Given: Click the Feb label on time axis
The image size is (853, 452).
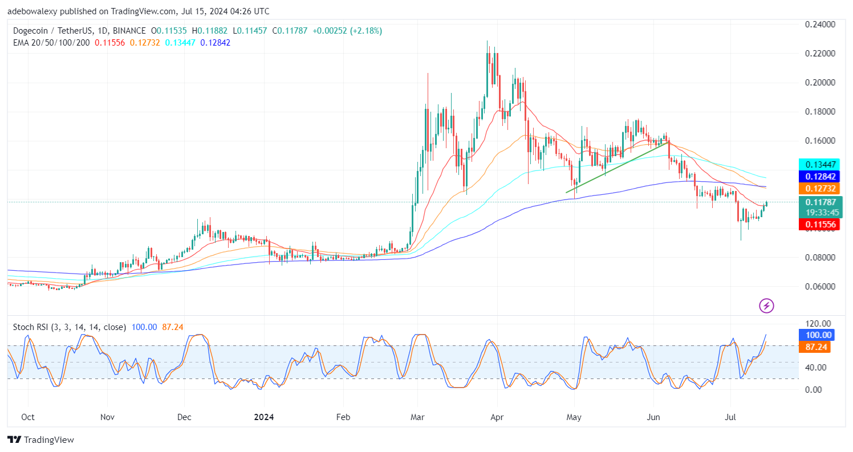Looking at the screenshot, I should [343, 417].
